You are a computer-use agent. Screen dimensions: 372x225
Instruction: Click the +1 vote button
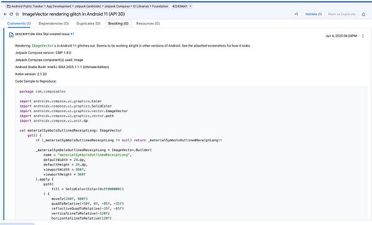[x=296, y=14]
